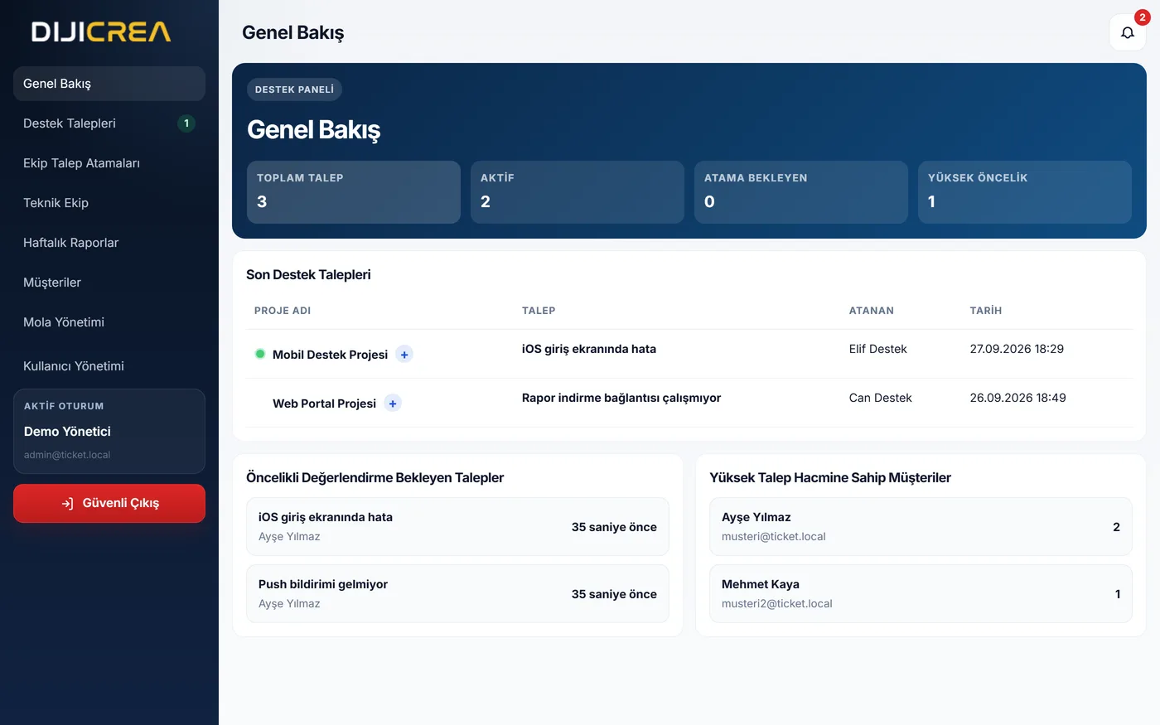Click the date 26.09.2026 18:49
The width and height of the screenshot is (1160, 725).
[x=1017, y=398]
